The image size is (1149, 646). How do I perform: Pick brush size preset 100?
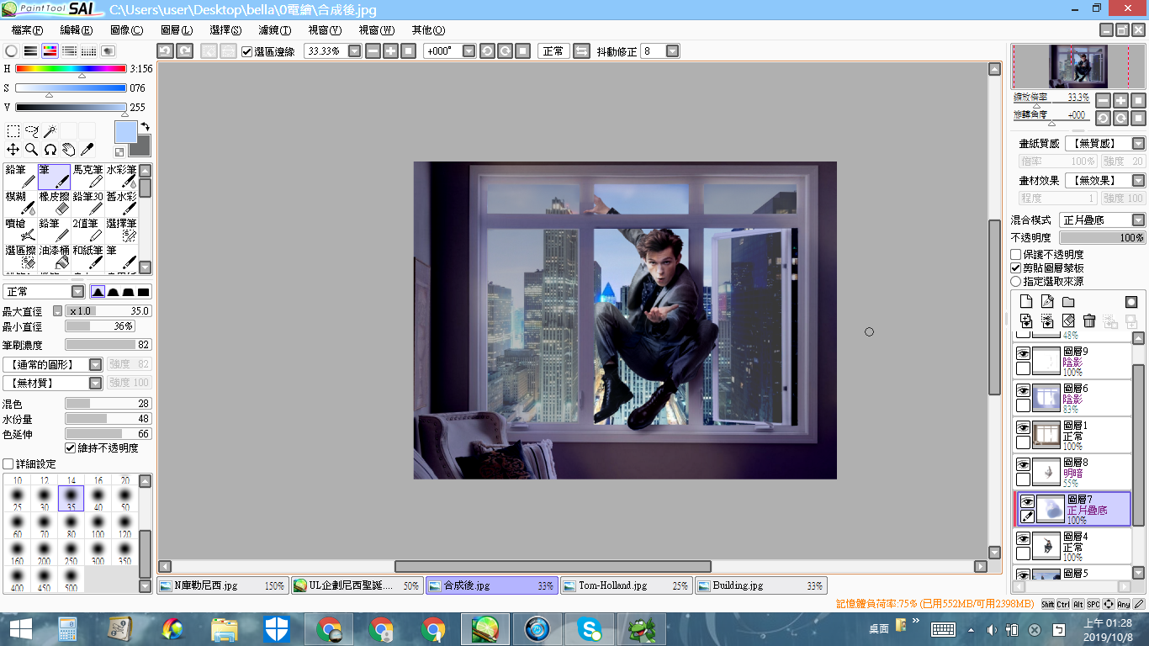(x=98, y=527)
